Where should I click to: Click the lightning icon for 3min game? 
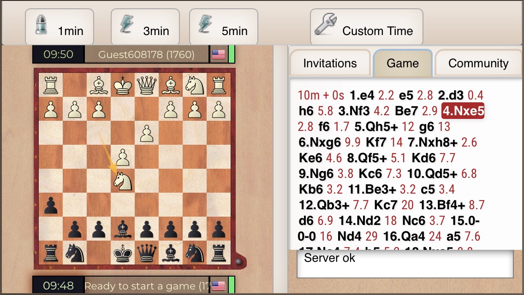126,24
